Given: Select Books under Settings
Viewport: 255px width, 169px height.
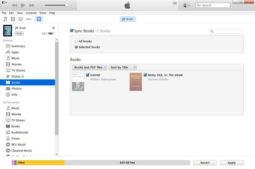Looking at the screenshot, I should point(28,82).
